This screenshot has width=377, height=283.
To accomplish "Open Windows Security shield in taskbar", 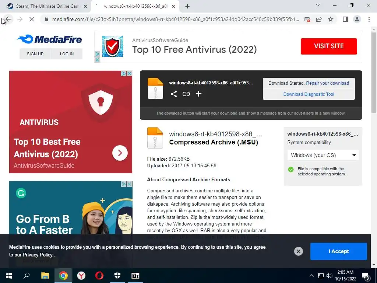I will click(117, 276).
